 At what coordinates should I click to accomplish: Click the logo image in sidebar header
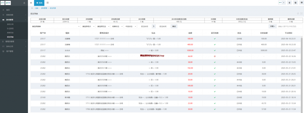(5, 3)
